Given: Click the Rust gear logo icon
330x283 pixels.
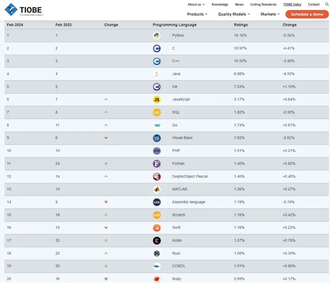Looking at the screenshot, I should click(x=157, y=253).
